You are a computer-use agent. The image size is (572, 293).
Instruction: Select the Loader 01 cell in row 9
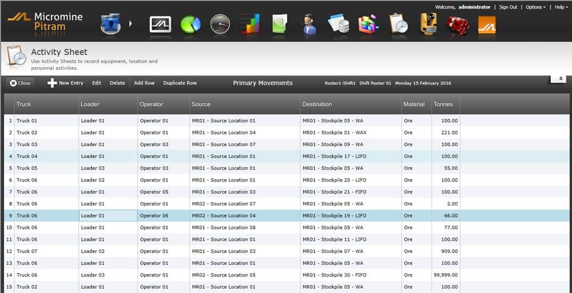[x=108, y=216]
